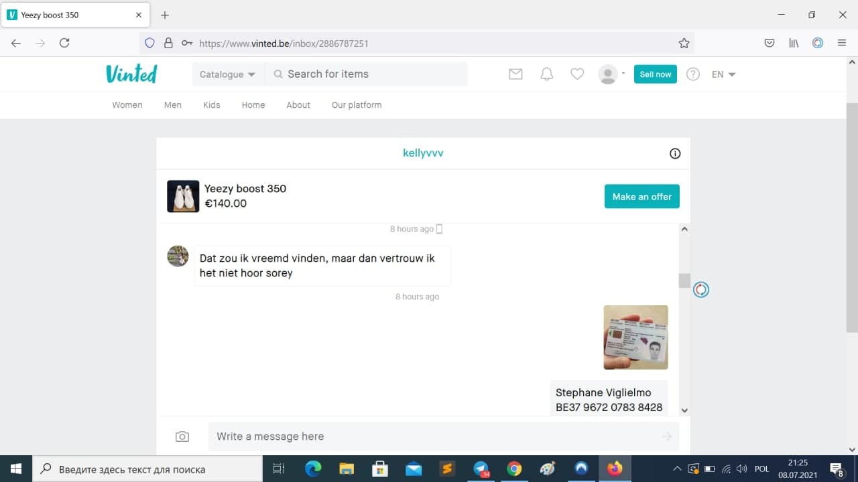Open taskbar clock showing 21:25
Viewport: 858px width, 482px height.
(798, 469)
